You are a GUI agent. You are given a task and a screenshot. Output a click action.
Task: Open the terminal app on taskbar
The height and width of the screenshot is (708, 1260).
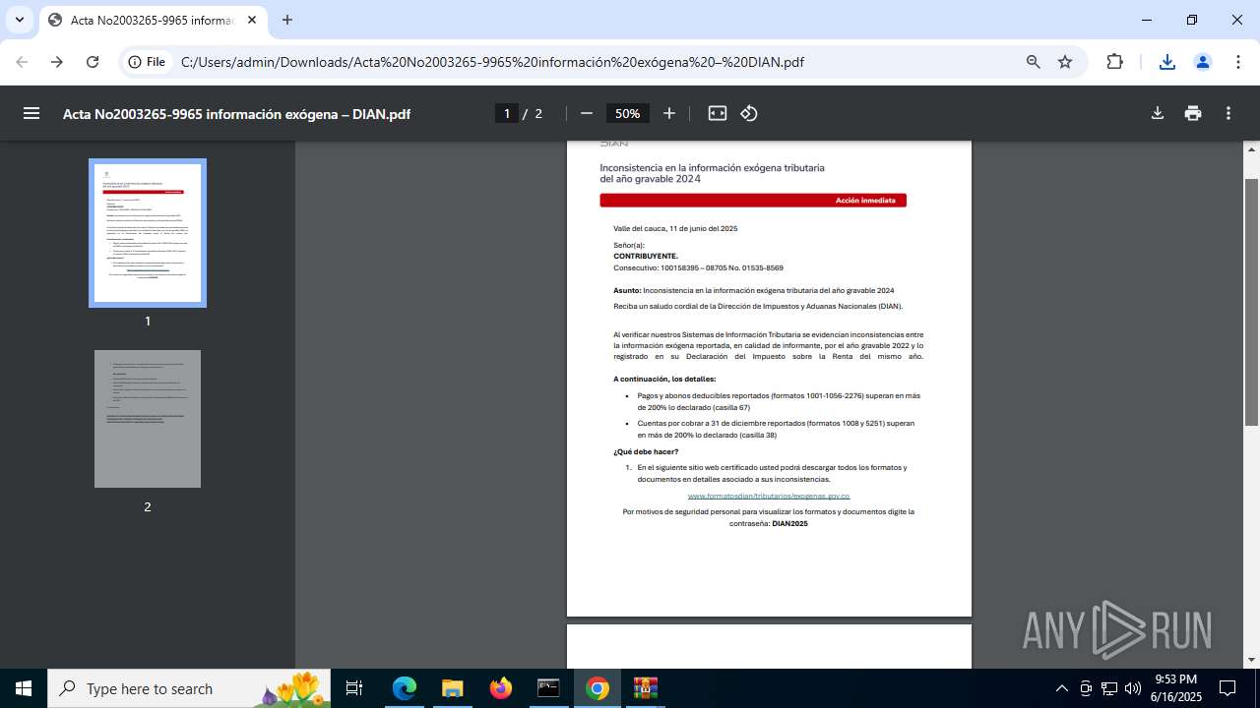pyautogui.click(x=548, y=688)
